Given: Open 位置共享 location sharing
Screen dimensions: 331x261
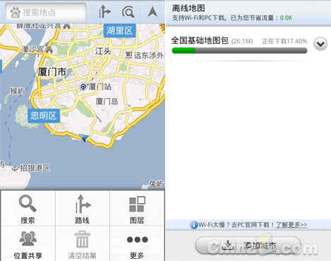Looking at the screenshot, I should [28, 244].
